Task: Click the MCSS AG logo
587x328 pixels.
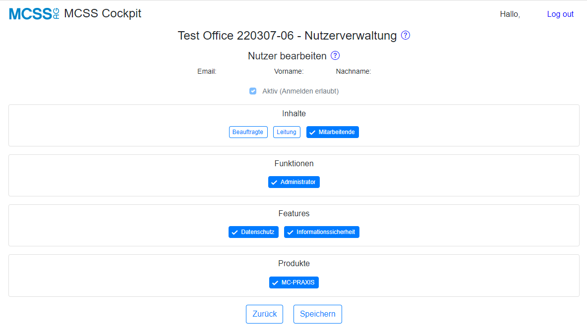Action: pos(34,14)
